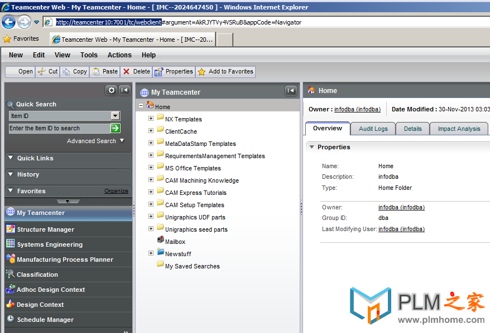Screen dimensions: 490x333
Task: Collapse the Properties section triangle
Action: (311, 147)
